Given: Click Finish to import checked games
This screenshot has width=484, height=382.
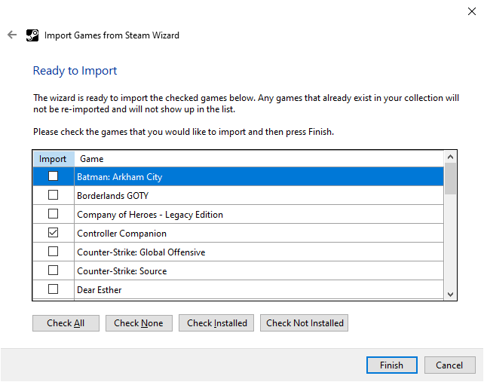Looking at the screenshot, I should 392,365.
